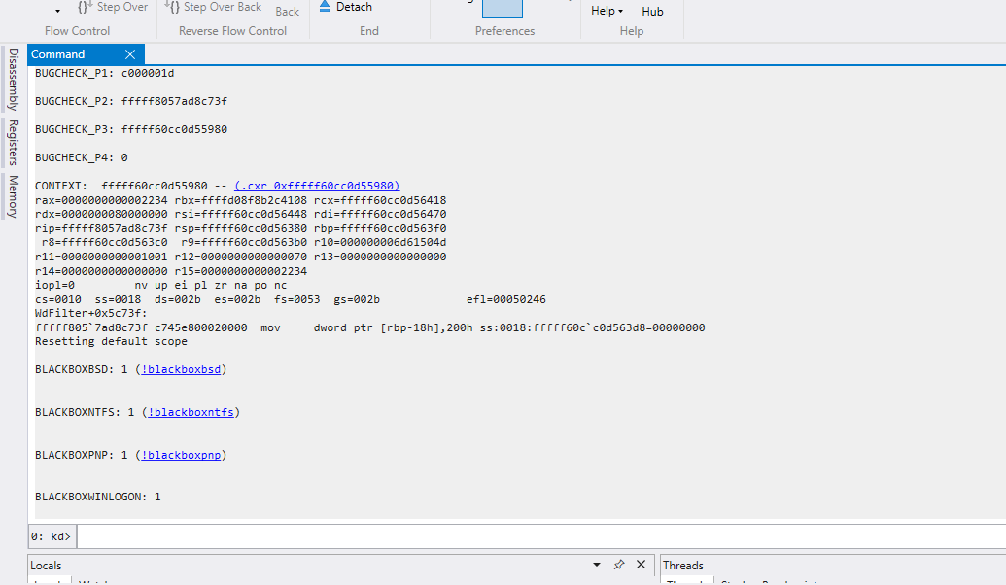Click the BUGCHECK_P3: fffff60cc0d55980 line
This screenshot has height=585, width=1006.
[131, 129]
